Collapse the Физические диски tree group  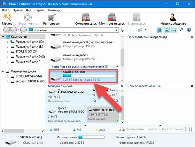pyautogui.click(x=3, y=71)
